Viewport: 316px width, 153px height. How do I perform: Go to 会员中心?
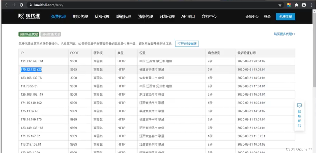(252, 17)
